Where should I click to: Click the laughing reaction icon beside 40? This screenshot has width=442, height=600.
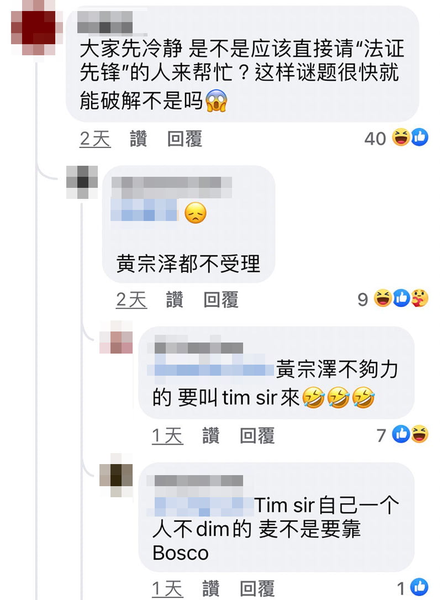pos(401,138)
